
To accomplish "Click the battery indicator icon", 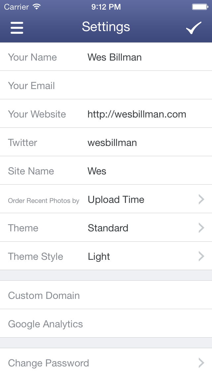I will click(x=200, y=7).
